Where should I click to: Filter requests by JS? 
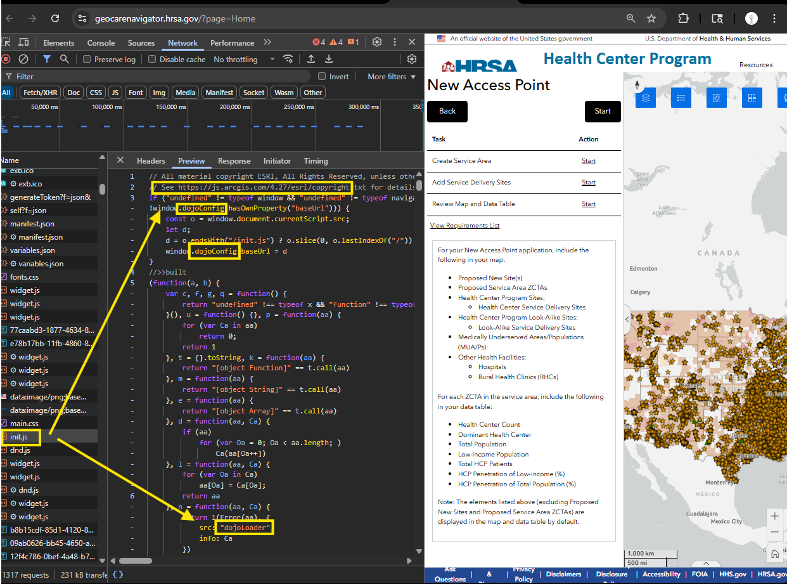coord(115,92)
